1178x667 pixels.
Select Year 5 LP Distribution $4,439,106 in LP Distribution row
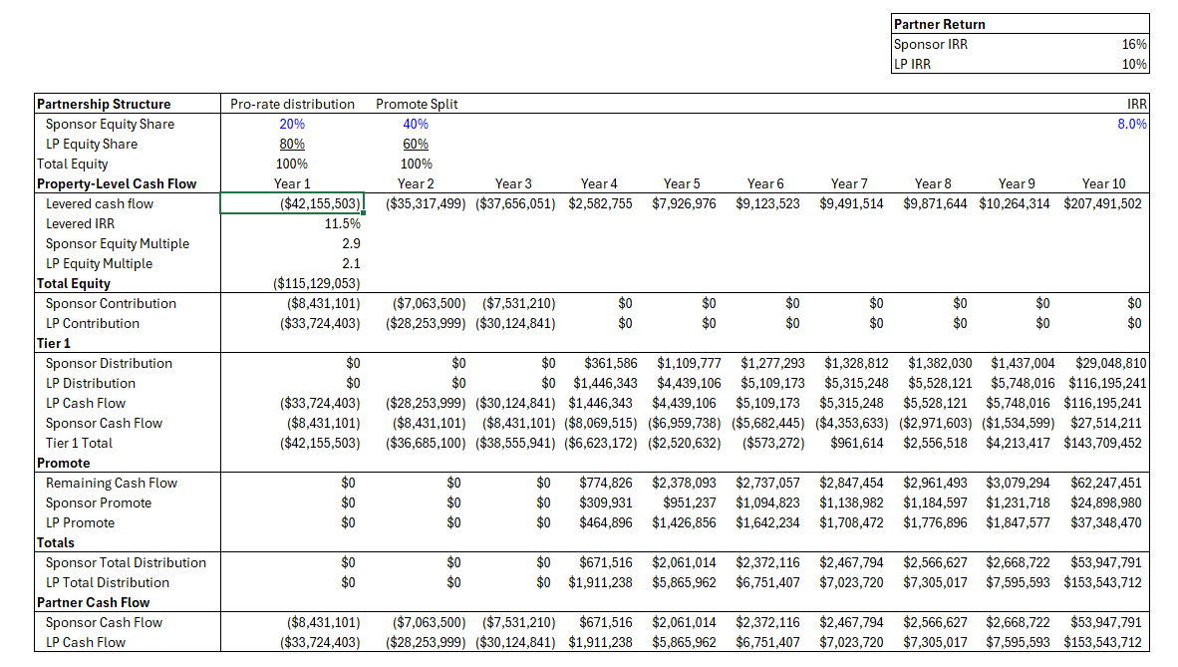click(689, 384)
